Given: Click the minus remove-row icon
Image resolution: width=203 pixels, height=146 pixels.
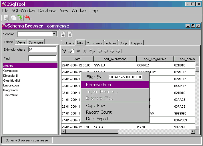Looking at the screenshot, I should [78, 51].
